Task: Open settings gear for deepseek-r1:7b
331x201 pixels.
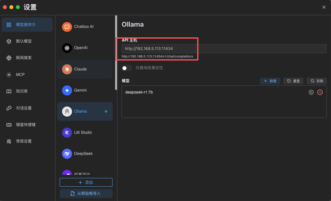Action: click(311, 92)
